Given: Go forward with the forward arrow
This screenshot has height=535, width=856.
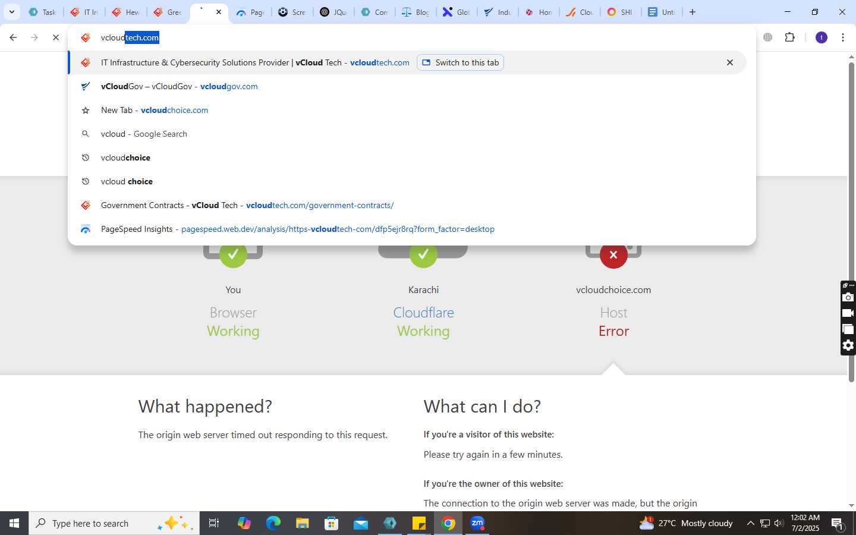Looking at the screenshot, I should (34, 37).
